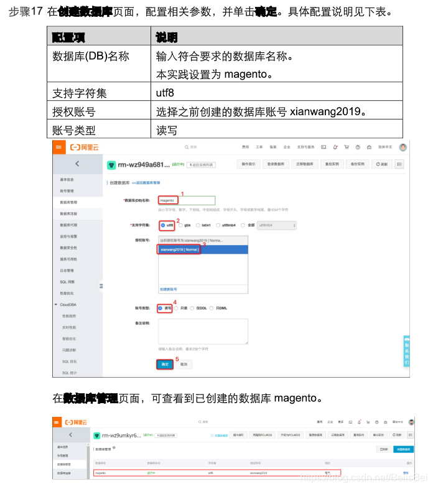Open user avatar on database management page

tap(411, 422)
